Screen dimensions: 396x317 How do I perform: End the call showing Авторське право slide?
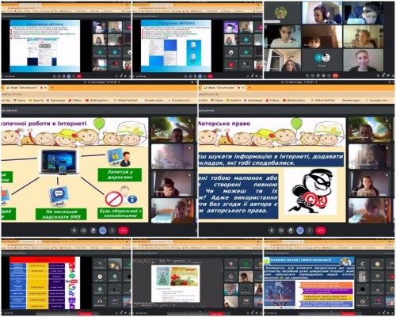(321, 231)
